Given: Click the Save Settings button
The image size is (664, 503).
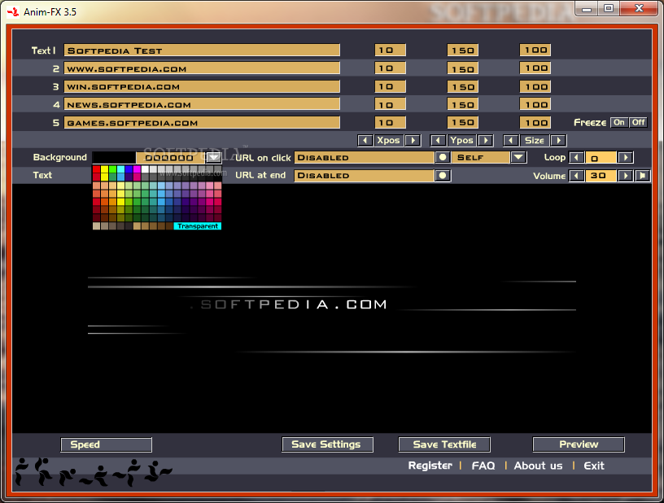Looking at the screenshot, I should pos(327,444).
